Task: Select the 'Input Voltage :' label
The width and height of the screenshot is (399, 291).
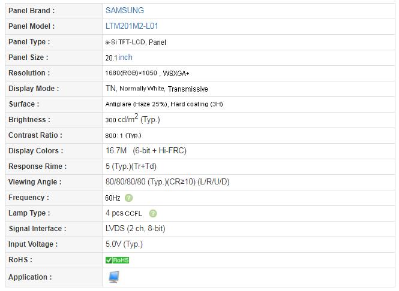Action: [33, 244]
